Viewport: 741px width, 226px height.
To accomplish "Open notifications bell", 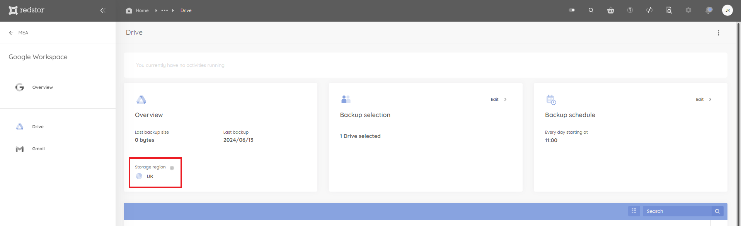I will pos(709,10).
